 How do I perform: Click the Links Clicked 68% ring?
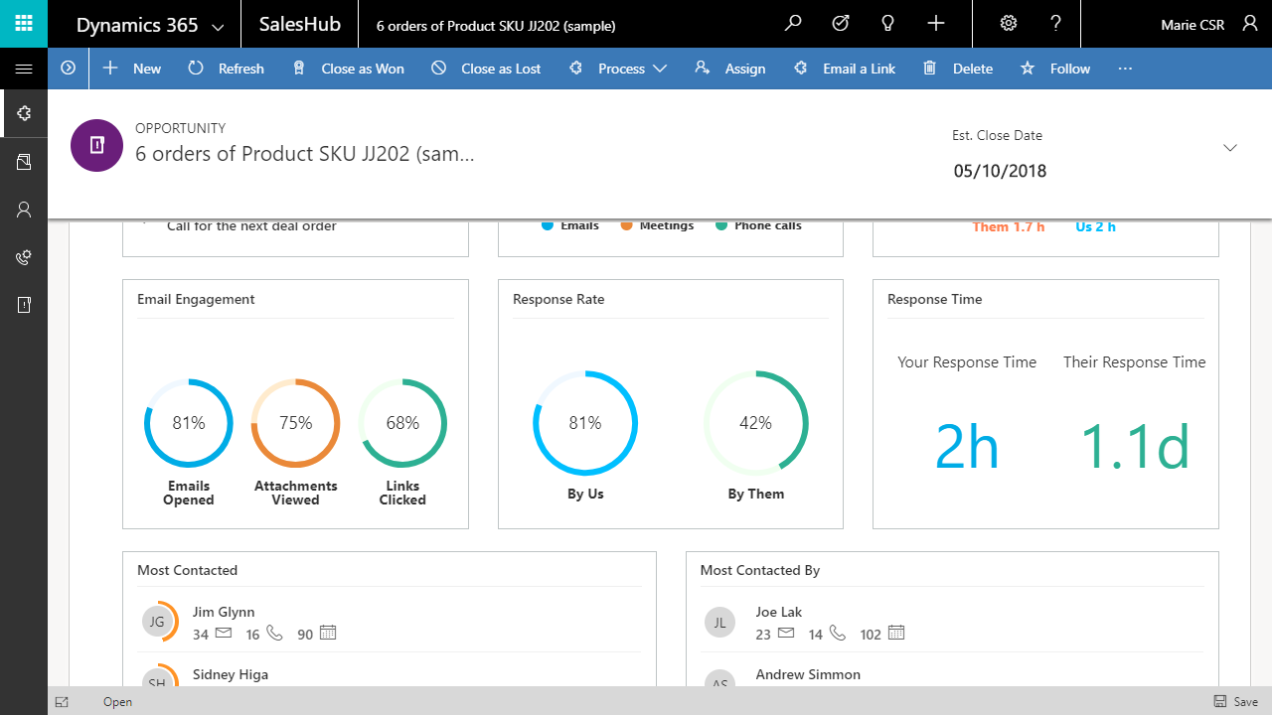click(402, 423)
